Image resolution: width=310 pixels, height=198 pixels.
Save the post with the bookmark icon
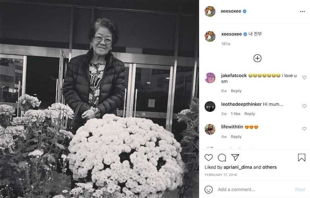pos(301,157)
